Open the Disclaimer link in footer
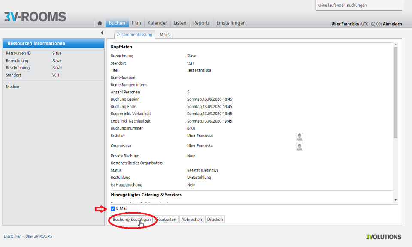The width and height of the screenshot is (412, 247). pyautogui.click(x=12, y=236)
